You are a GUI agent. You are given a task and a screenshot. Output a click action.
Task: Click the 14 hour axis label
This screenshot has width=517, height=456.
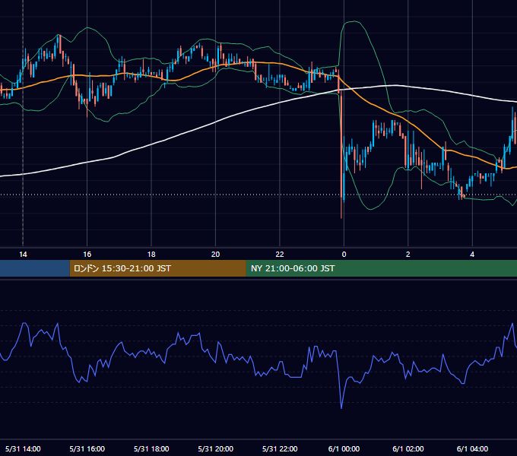pos(23,255)
